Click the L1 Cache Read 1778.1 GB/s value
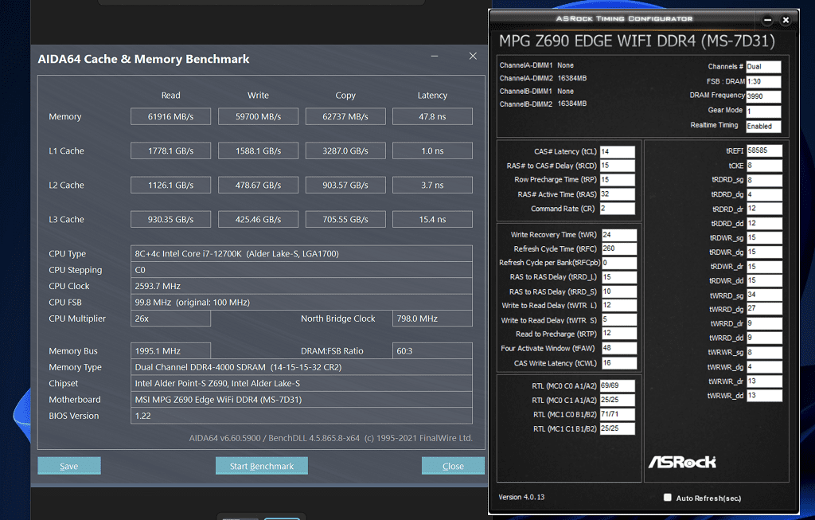Viewport: 815px width, 520px height. 170,151
